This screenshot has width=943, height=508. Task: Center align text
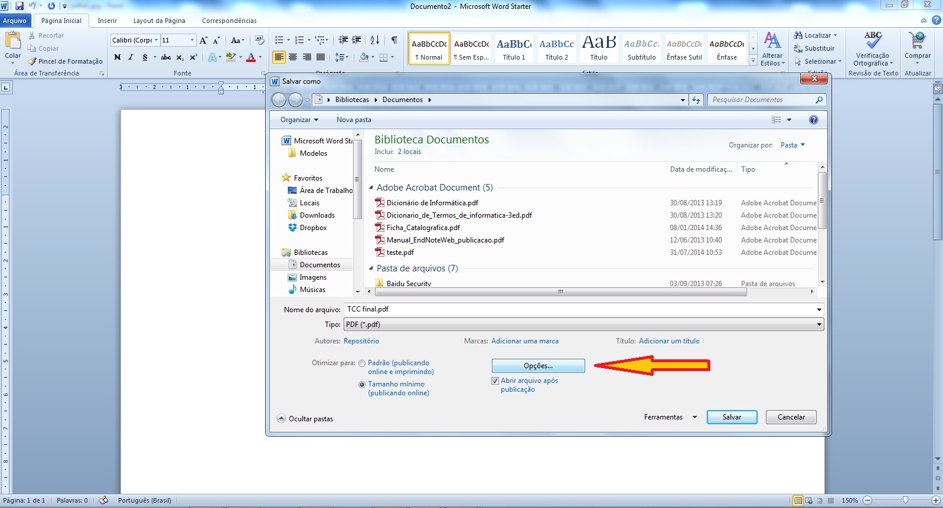click(x=293, y=57)
